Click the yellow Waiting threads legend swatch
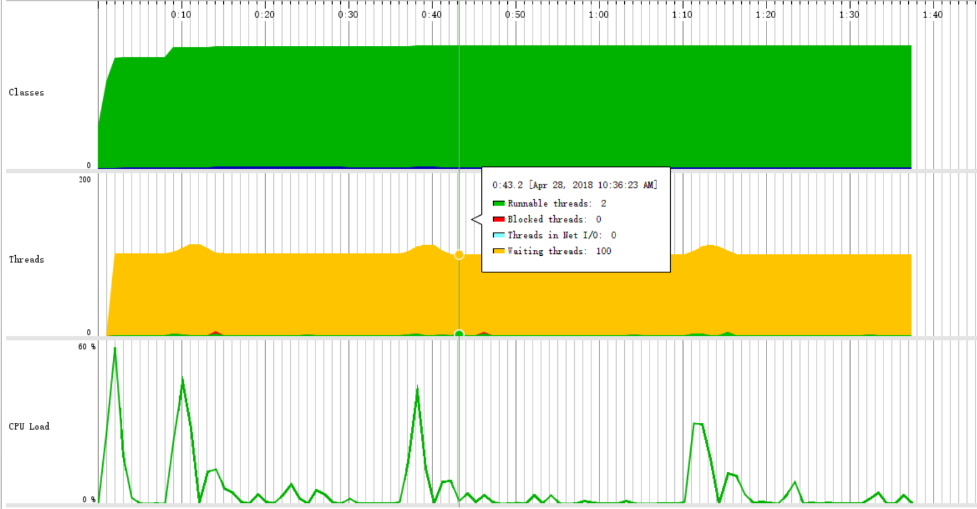977x509 pixels. coord(499,251)
